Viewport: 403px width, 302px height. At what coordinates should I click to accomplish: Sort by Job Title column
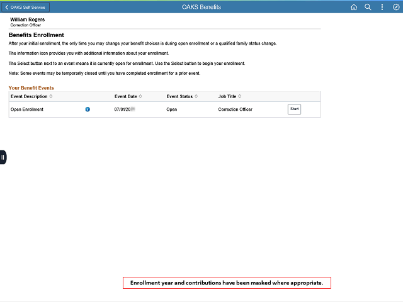[x=229, y=96]
